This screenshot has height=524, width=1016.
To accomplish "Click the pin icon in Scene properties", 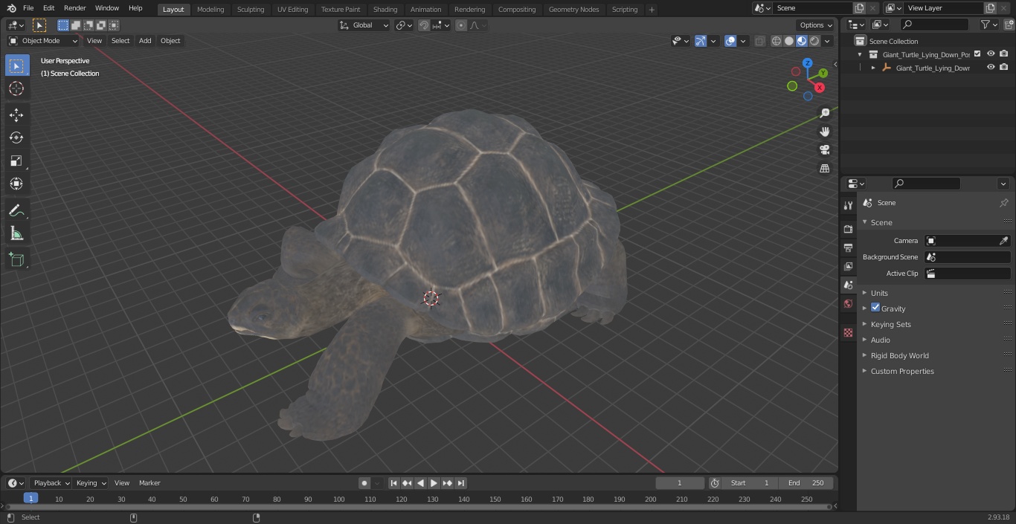I will pos(1003,203).
